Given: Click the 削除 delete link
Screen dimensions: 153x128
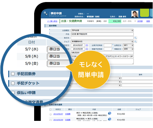Looking at the screenshot, I should [148, 21].
